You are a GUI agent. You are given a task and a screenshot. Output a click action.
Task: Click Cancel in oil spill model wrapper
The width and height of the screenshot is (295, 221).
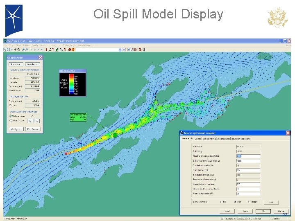point(281,211)
